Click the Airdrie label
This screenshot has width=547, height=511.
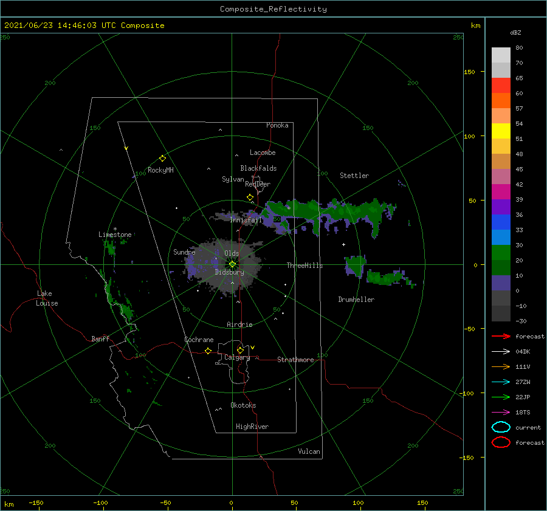(239, 324)
